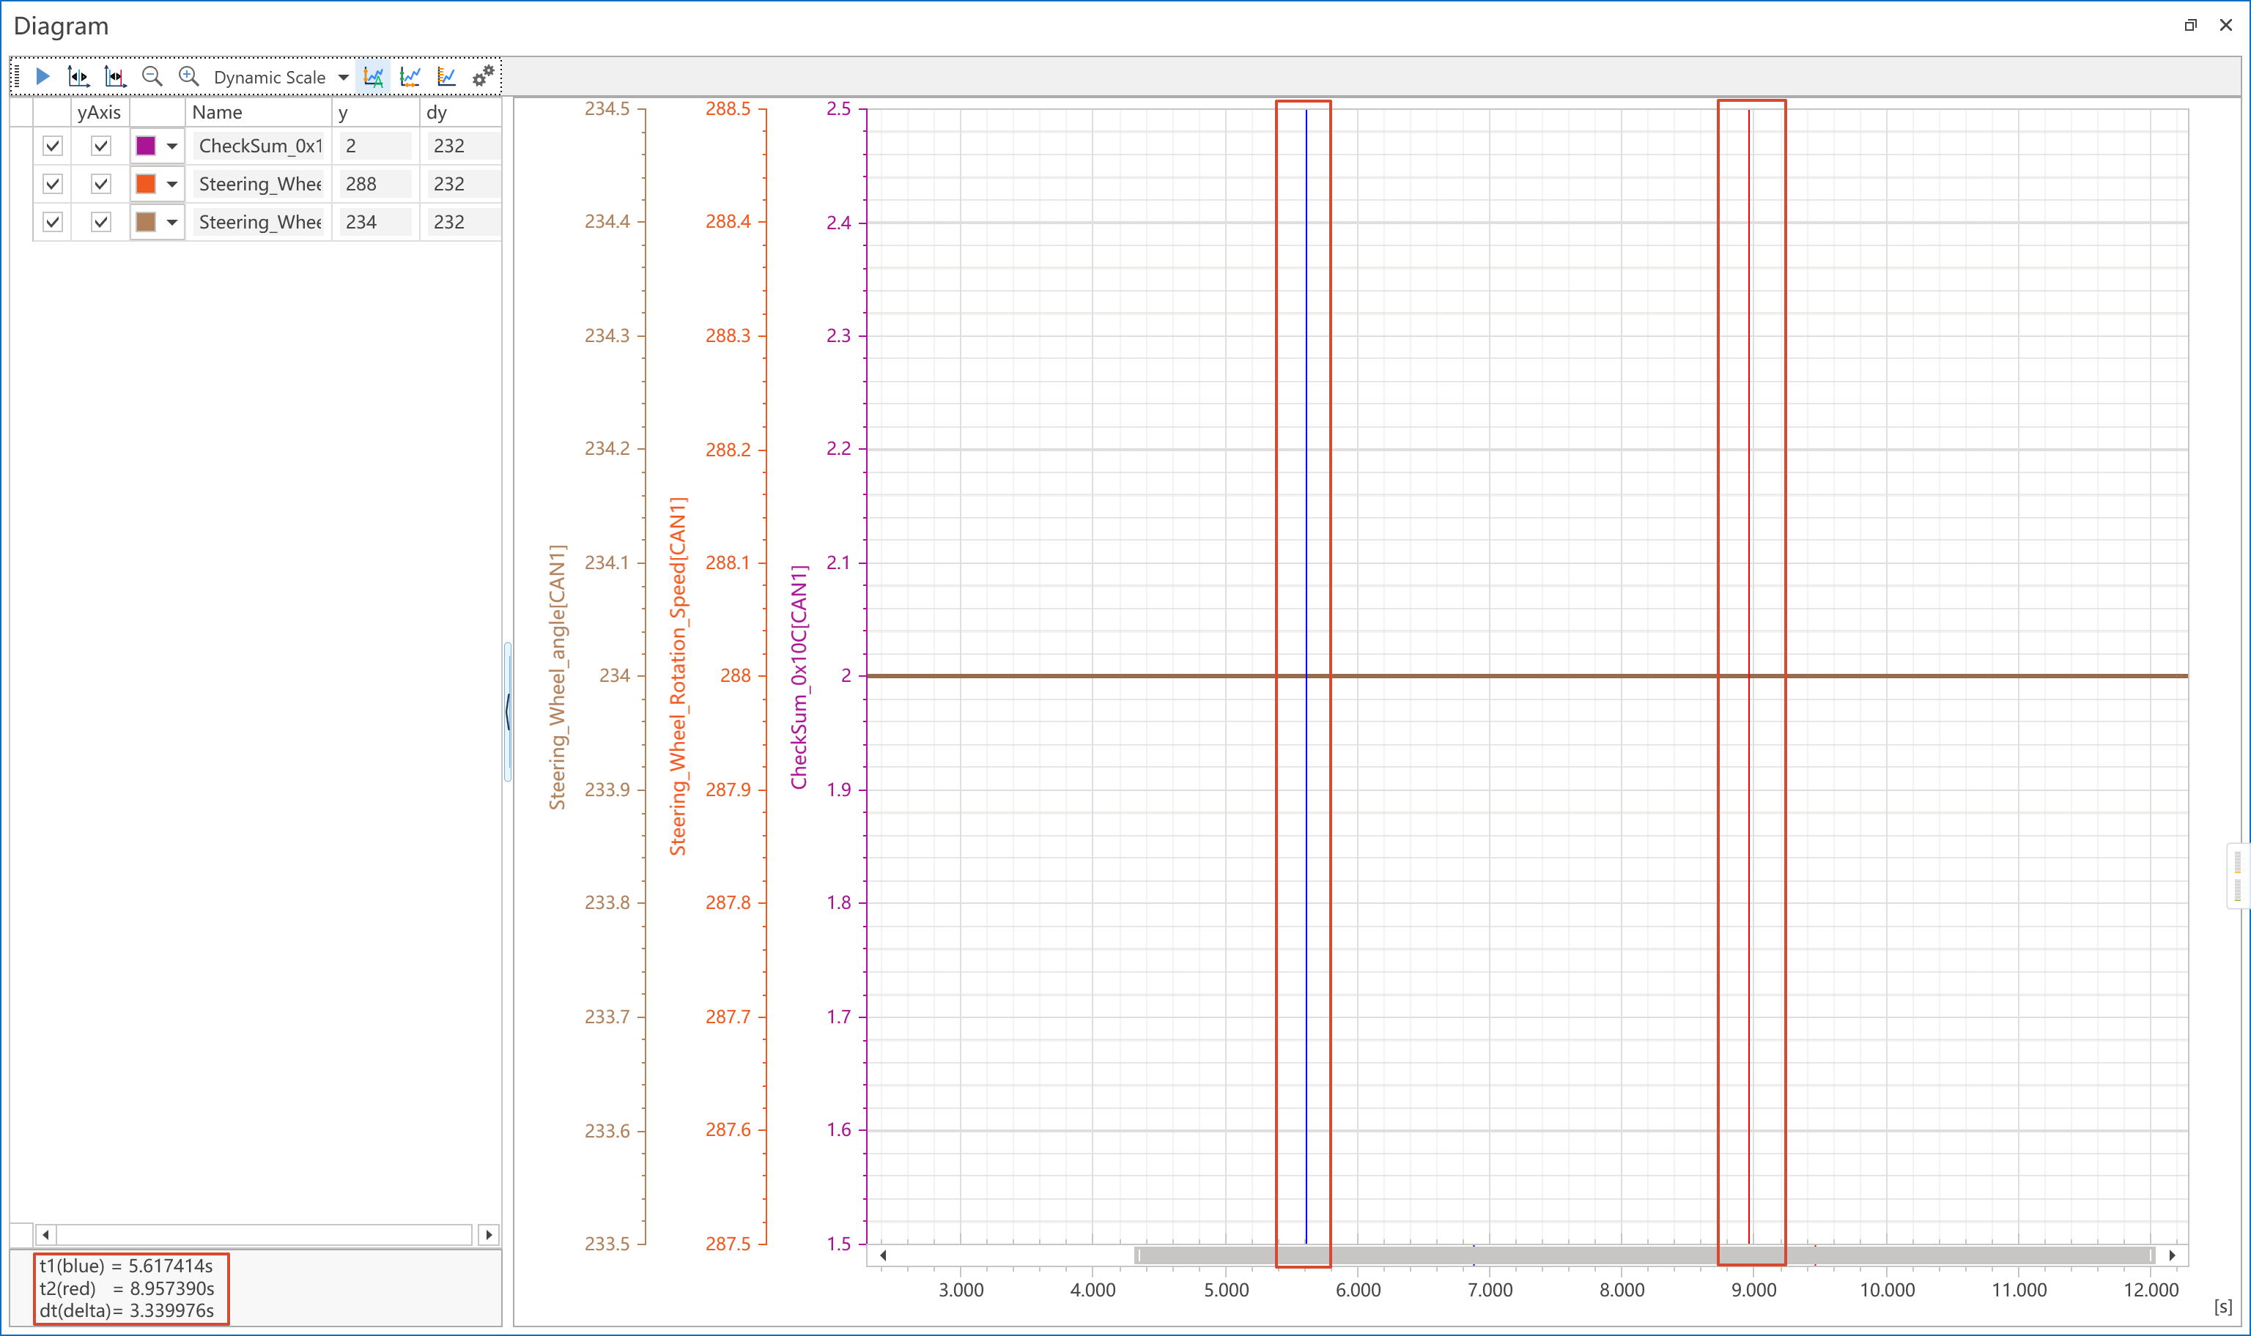Click the t2(red) time readout
Viewport: 2251px width, 1336px height.
126,1288
